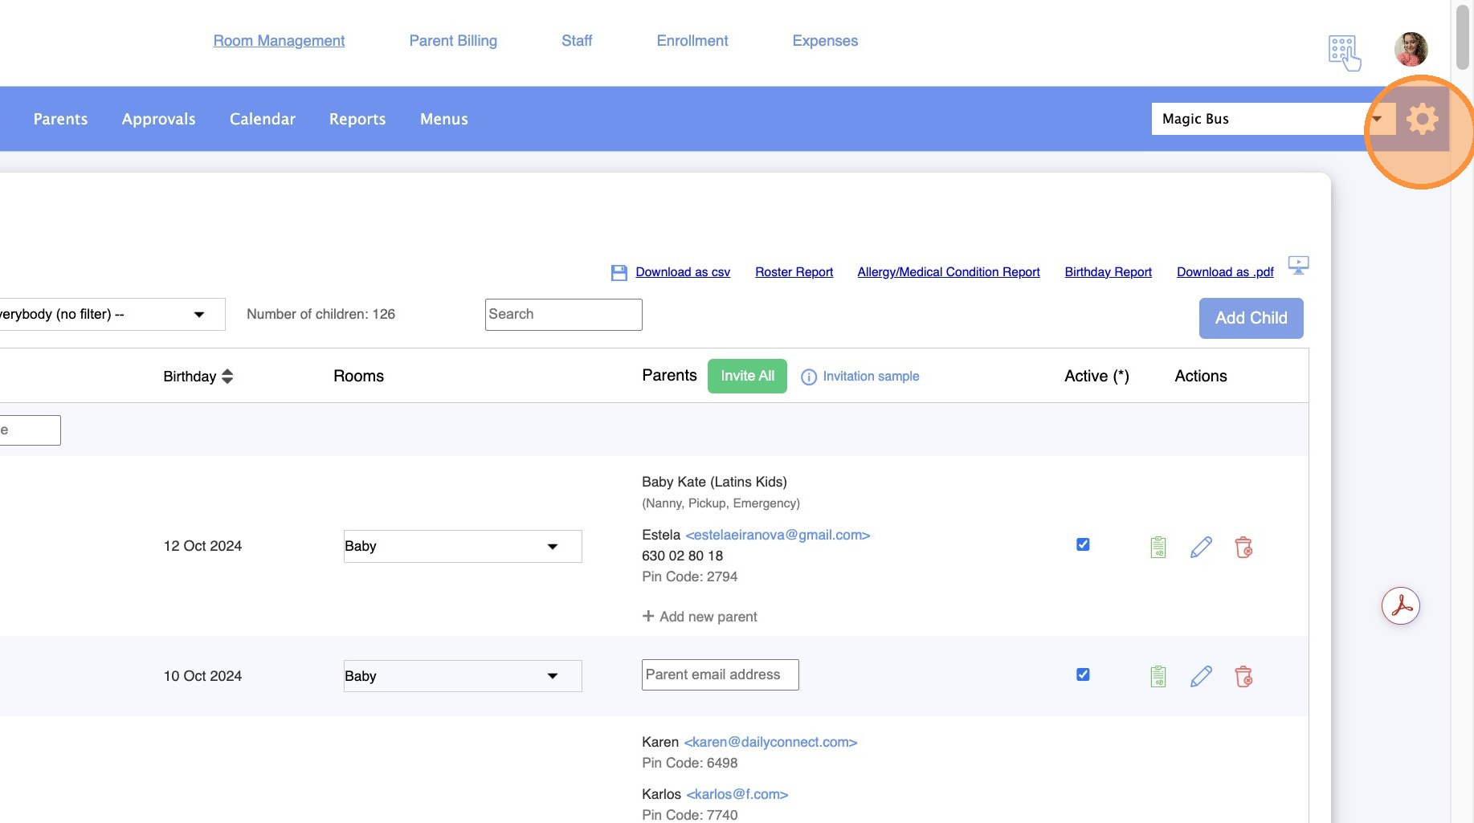Click the Invite All button
Screen dimensions: 1474x823
click(x=747, y=376)
